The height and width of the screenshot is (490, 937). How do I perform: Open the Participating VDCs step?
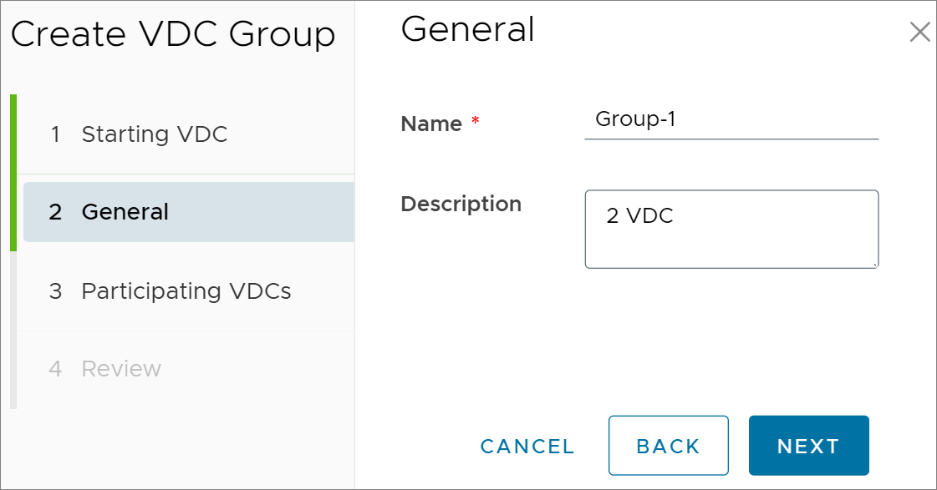click(186, 291)
